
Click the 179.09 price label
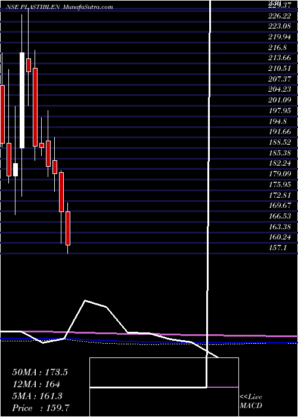click(x=281, y=174)
